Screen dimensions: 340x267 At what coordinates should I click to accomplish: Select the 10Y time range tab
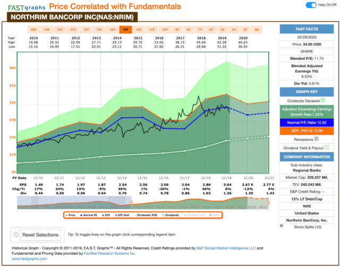pyautogui.click(x=165, y=30)
